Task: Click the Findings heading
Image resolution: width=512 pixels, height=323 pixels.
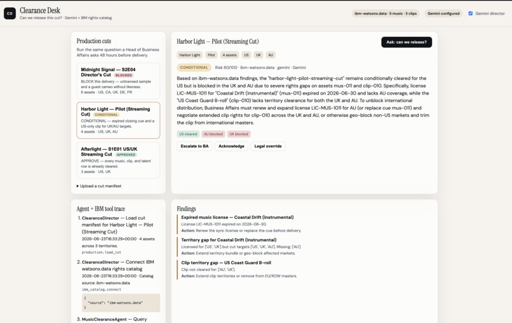Action: click(186, 209)
